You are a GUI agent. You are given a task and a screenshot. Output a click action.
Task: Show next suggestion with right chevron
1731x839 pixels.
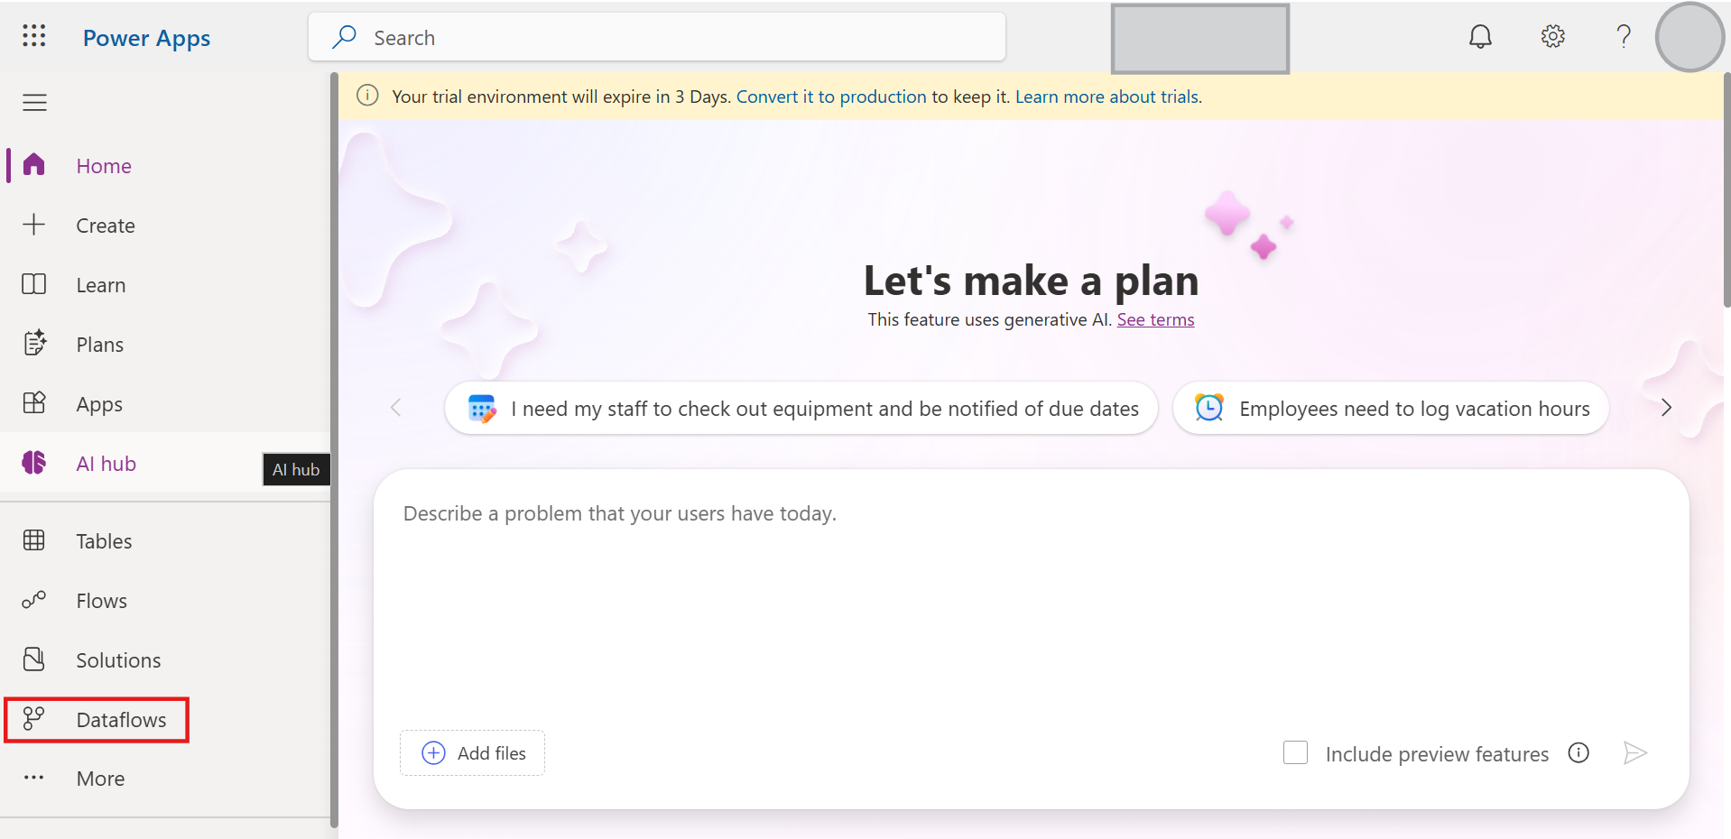[x=1666, y=408]
